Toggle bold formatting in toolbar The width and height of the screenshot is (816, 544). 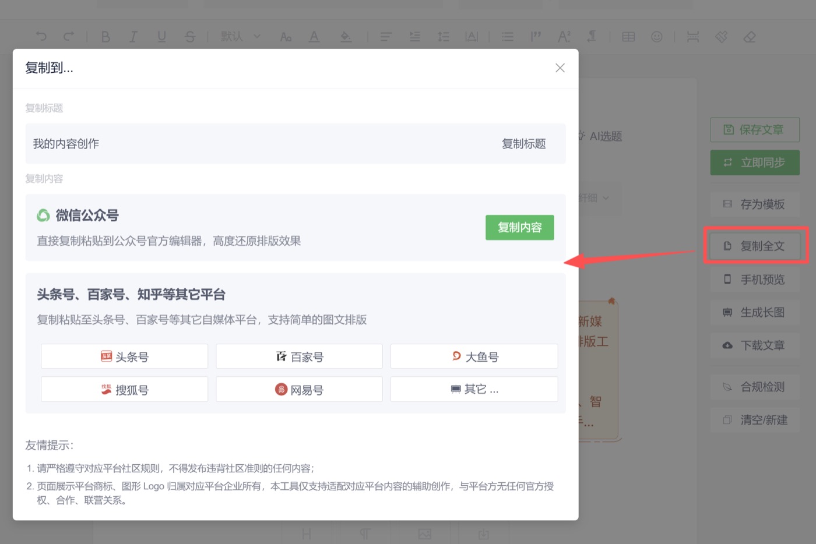coord(105,37)
